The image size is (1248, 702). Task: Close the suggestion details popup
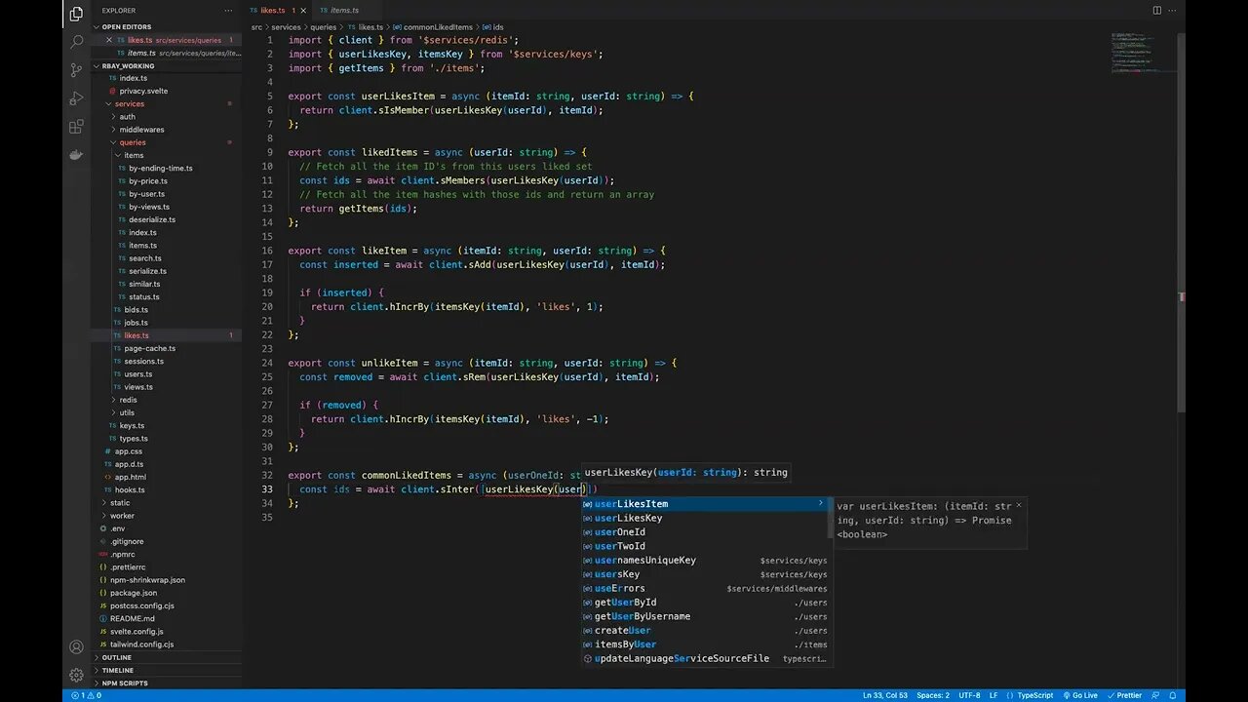pos(1019,505)
